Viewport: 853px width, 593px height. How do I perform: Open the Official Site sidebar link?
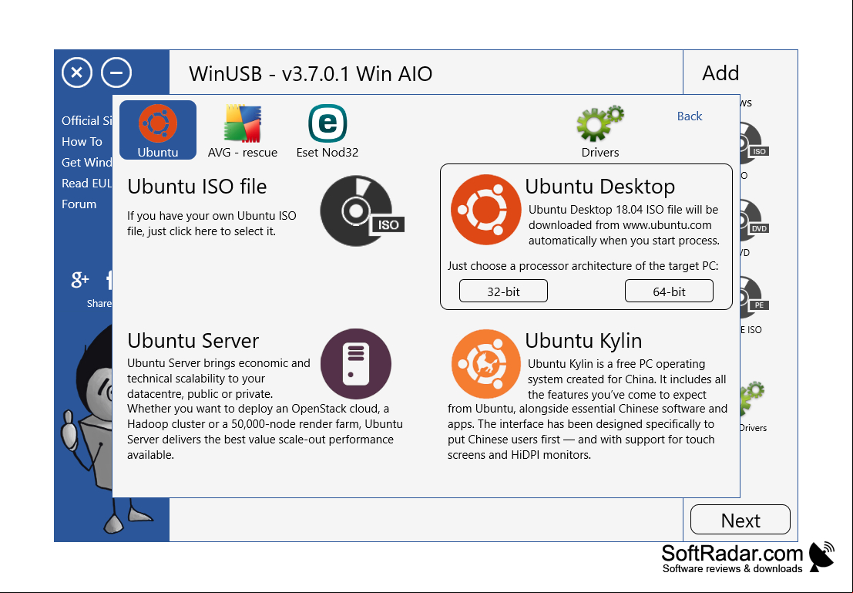[x=87, y=121]
